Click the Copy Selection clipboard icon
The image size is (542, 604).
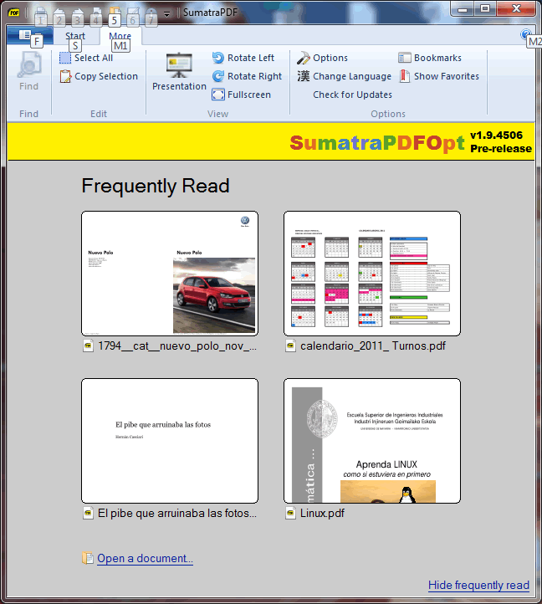point(65,76)
